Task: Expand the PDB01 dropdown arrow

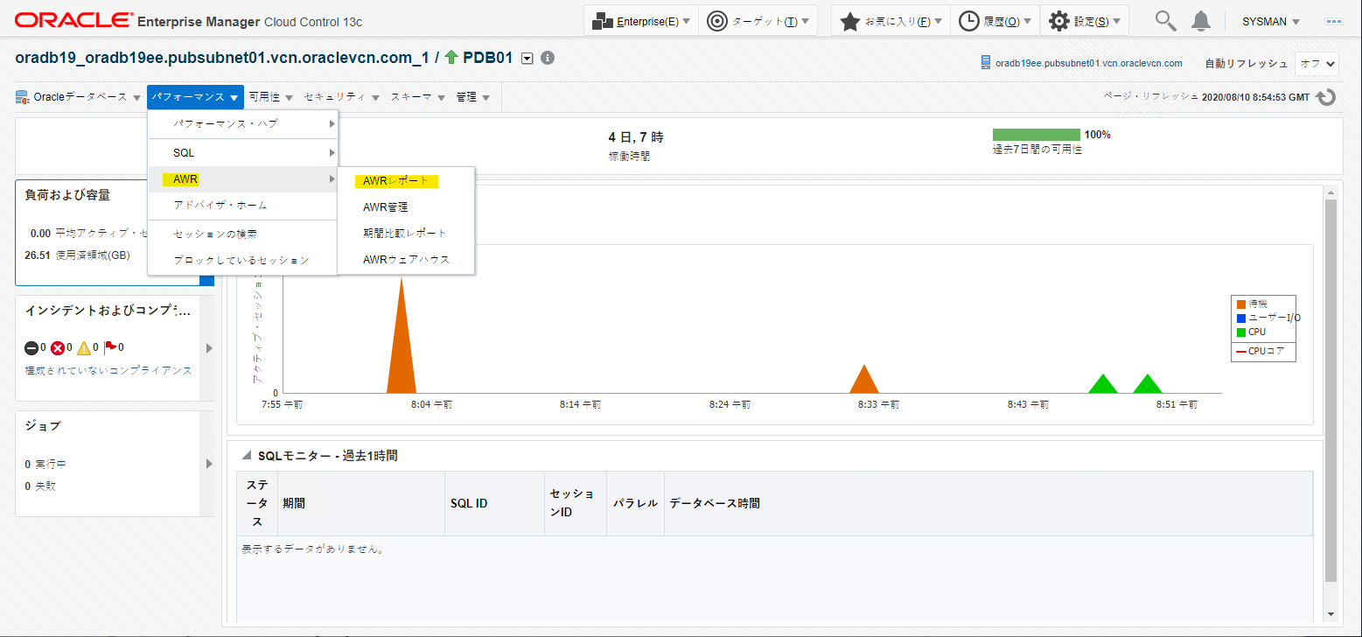Action: coord(527,58)
